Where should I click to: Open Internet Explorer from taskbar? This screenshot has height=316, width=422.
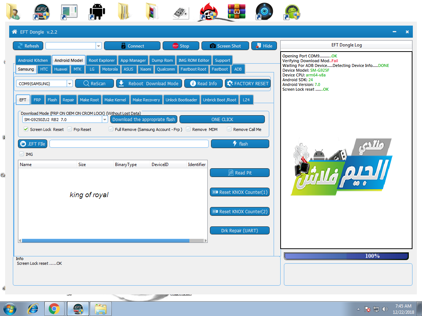33,309
